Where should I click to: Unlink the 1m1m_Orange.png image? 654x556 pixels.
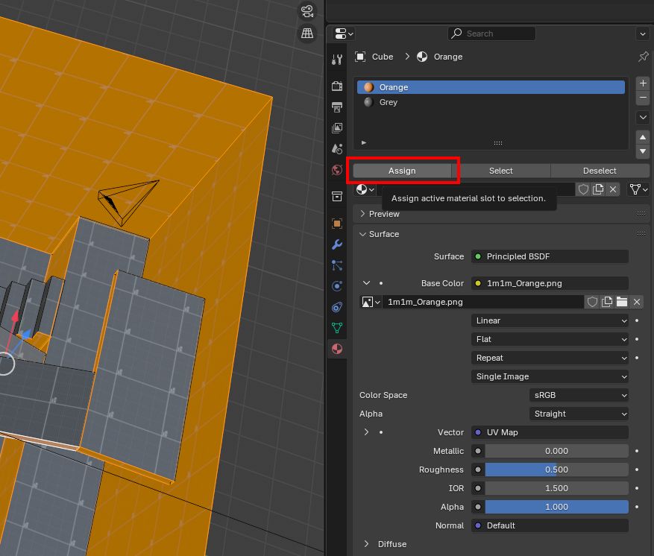coord(637,302)
